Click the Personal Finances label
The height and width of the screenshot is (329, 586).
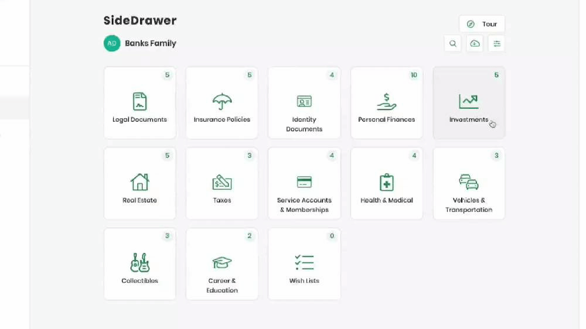[x=386, y=119]
